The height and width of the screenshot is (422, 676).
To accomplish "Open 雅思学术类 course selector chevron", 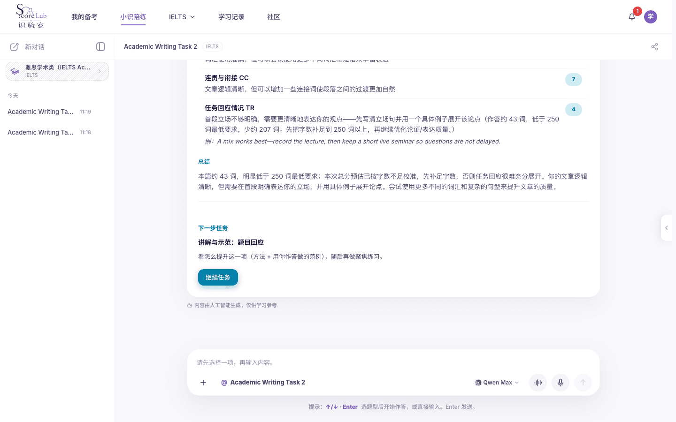I will [100, 71].
